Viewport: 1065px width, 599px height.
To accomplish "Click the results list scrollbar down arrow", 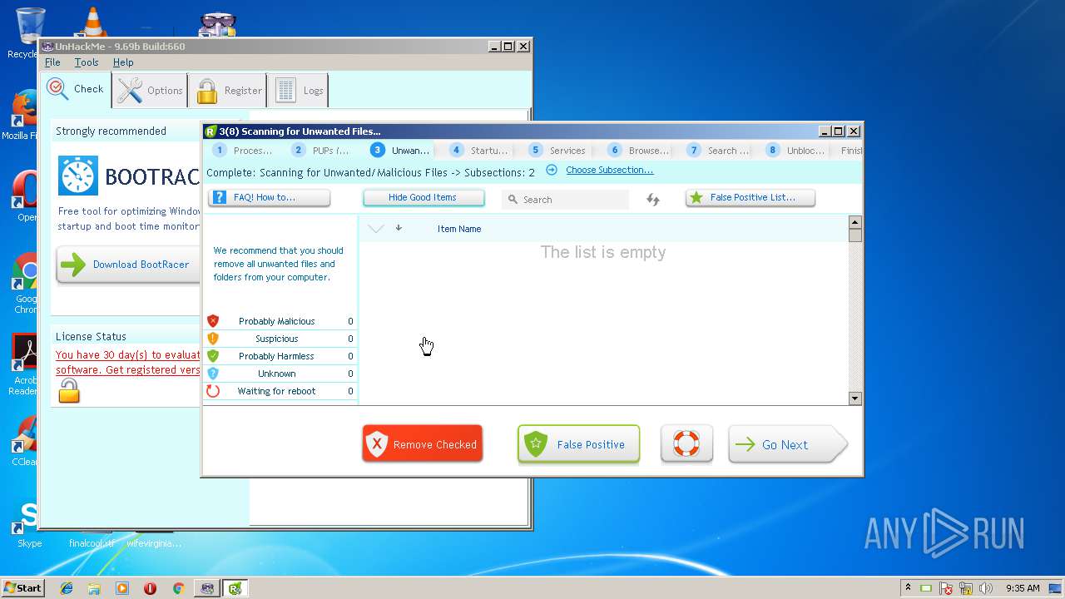I will pyautogui.click(x=854, y=399).
